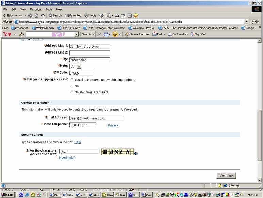This screenshot has height=198, width=263.
Task: Click the security padlock in status bar
Action: click(219, 186)
